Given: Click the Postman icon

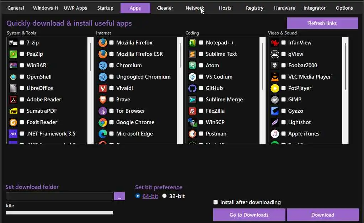Looking at the screenshot, I should click(192, 134).
